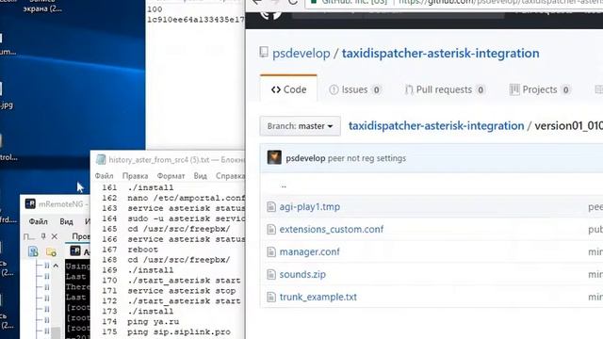Open the psdevelop user link in GitHub header
Viewport: 603px width, 339px height.
point(301,53)
